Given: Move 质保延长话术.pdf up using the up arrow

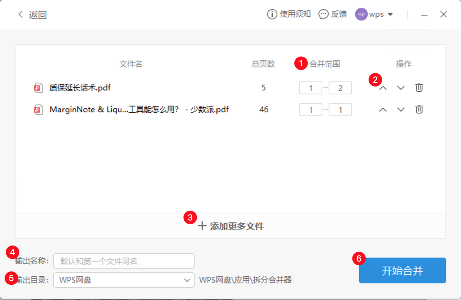Looking at the screenshot, I should pyautogui.click(x=382, y=88).
